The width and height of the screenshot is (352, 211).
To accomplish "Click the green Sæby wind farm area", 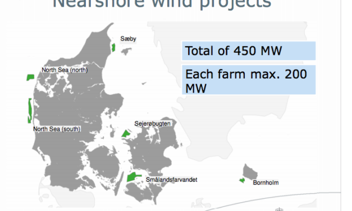I will click(113, 48).
